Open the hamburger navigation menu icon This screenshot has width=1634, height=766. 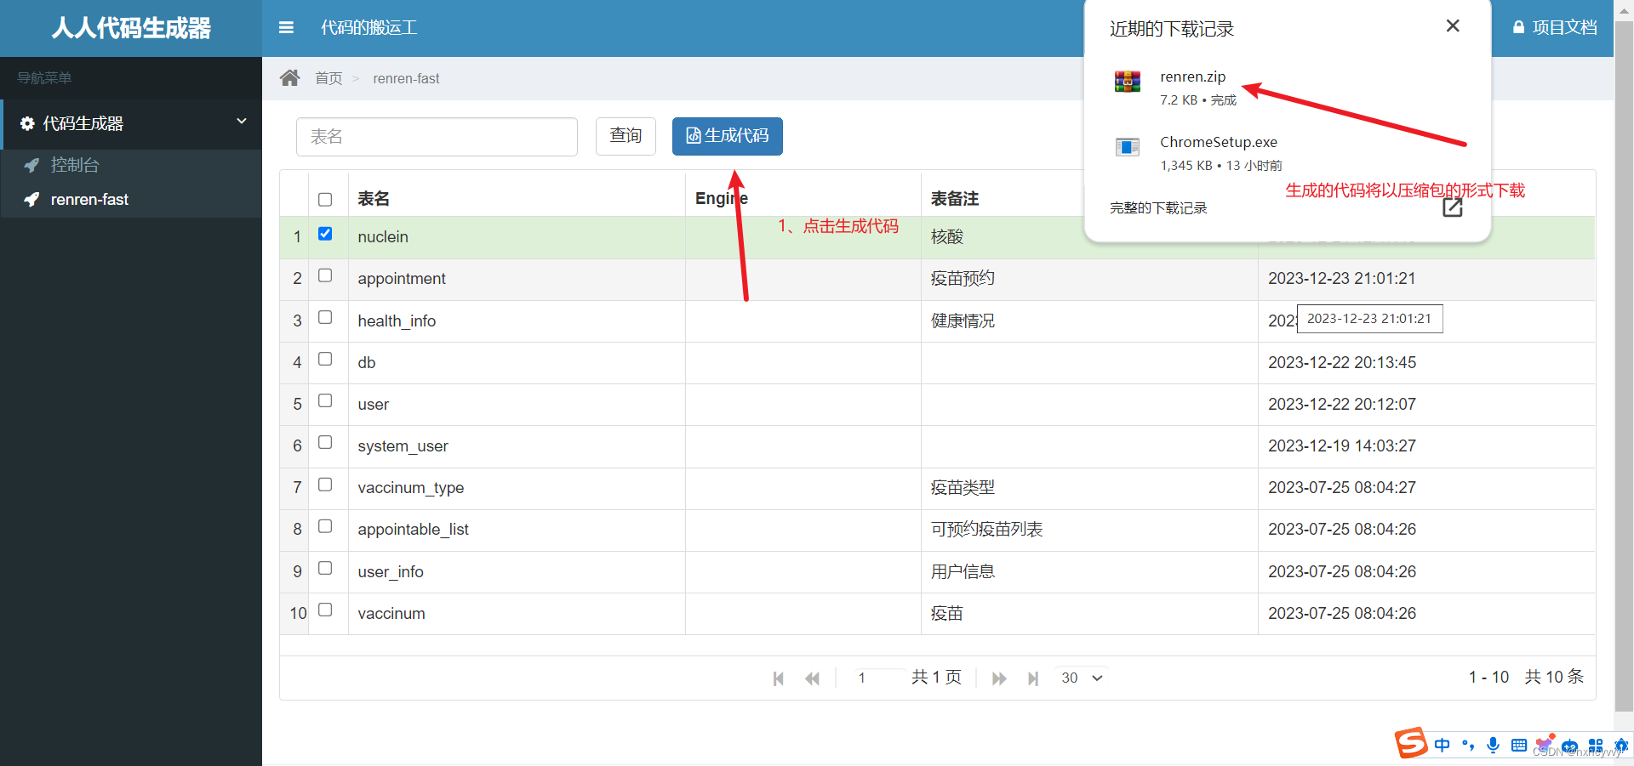tap(285, 27)
